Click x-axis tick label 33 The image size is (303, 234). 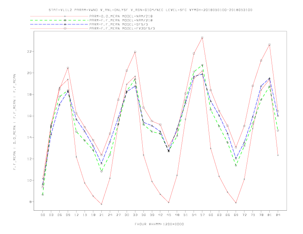click(x=135, y=215)
